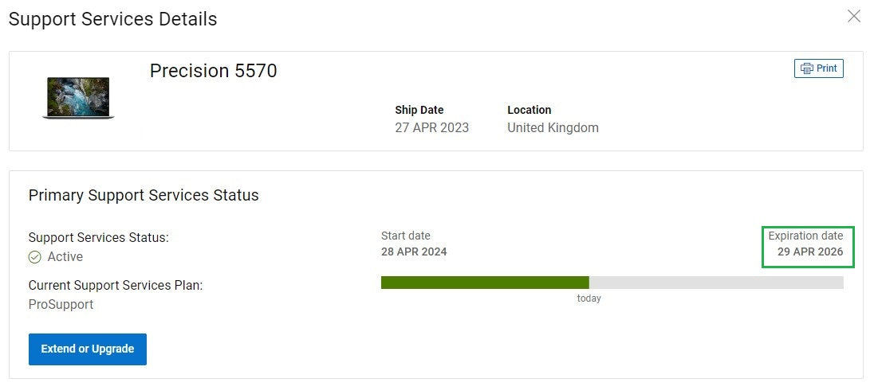Image resolution: width=874 pixels, height=390 pixels.
Task: Click the today marker label
Action: [x=589, y=298]
